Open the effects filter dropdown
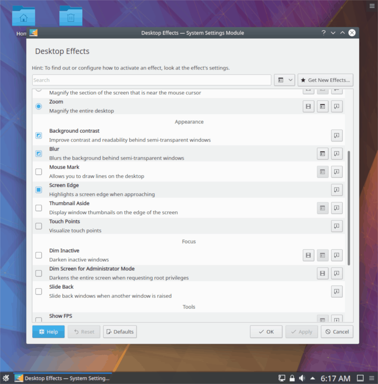The image size is (378, 384). coord(284,80)
